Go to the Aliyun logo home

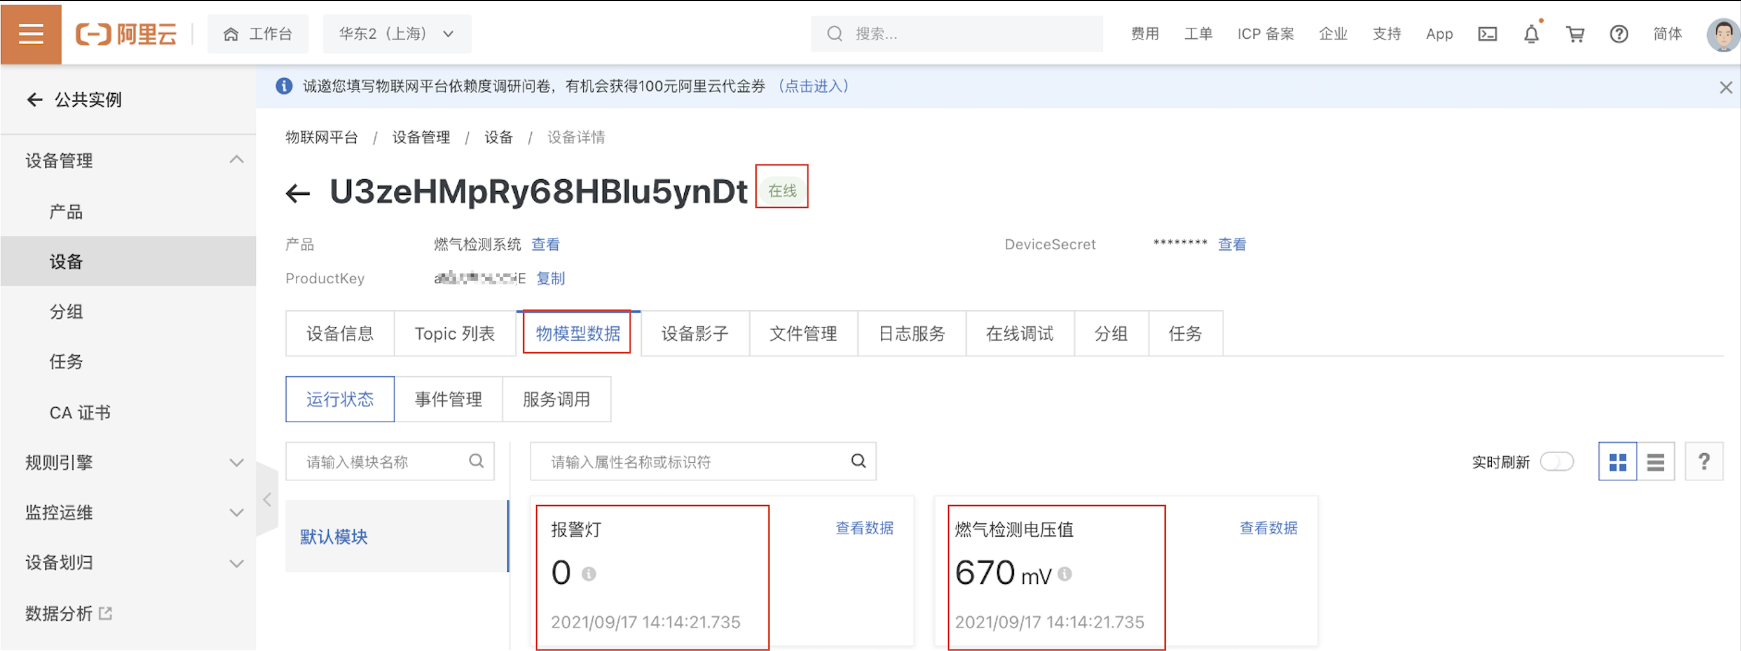[126, 34]
